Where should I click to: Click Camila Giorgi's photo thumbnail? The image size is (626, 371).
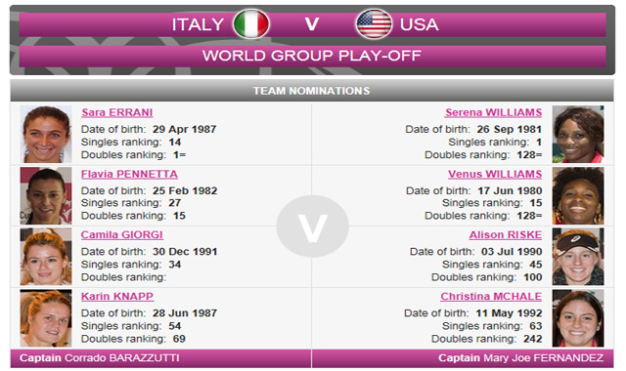coord(46,256)
